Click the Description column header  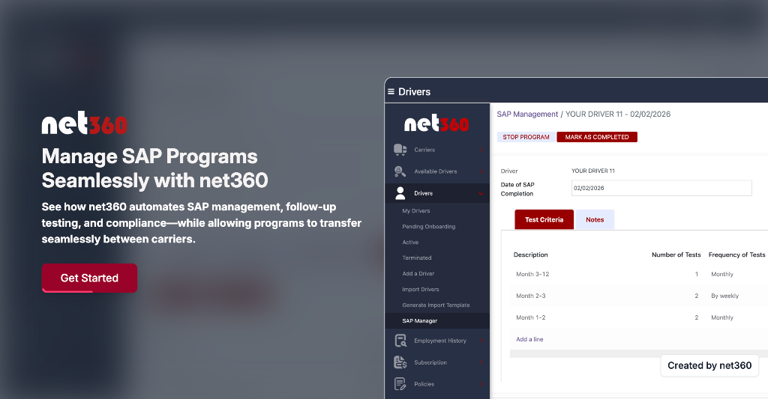click(x=530, y=255)
